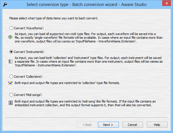This screenshot has height=133, width=173.
Task: Close the Batch conversion wizard window
Action: [x=166, y=3]
